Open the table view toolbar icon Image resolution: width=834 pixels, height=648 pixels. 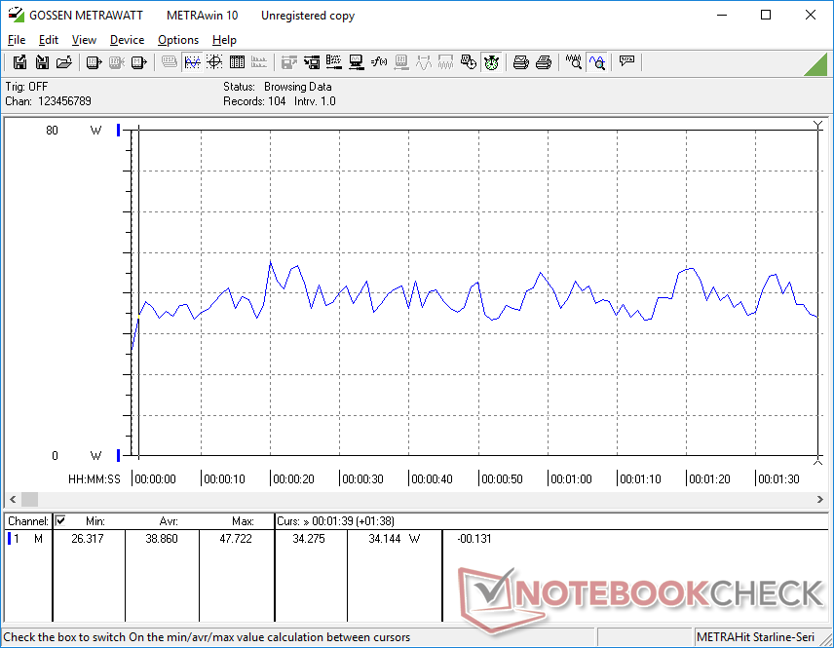237,62
